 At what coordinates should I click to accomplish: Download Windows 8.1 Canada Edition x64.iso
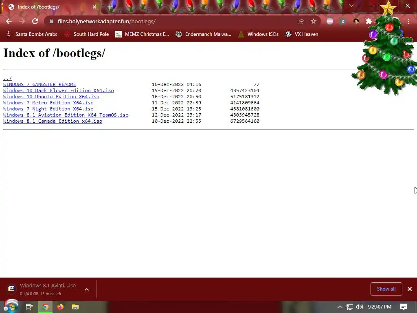click(53, 121)
